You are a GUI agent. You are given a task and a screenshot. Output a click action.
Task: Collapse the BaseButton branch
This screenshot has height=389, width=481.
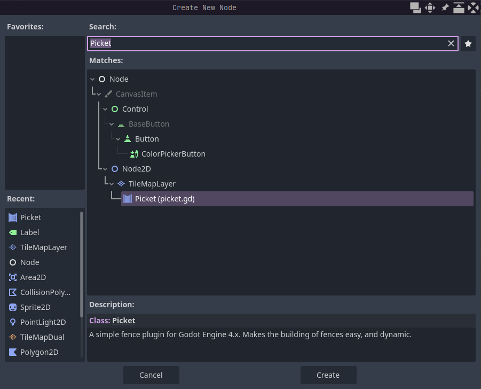tap(112, 124)
